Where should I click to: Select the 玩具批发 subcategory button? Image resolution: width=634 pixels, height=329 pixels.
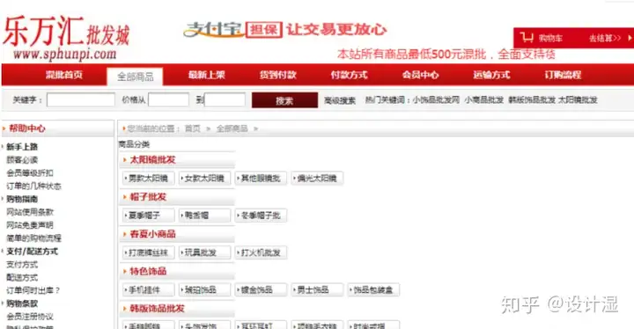[x=204, y=252]
